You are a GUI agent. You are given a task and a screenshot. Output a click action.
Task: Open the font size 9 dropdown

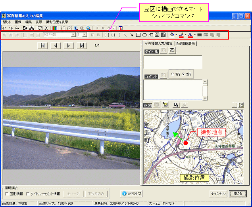pos(85,35)
